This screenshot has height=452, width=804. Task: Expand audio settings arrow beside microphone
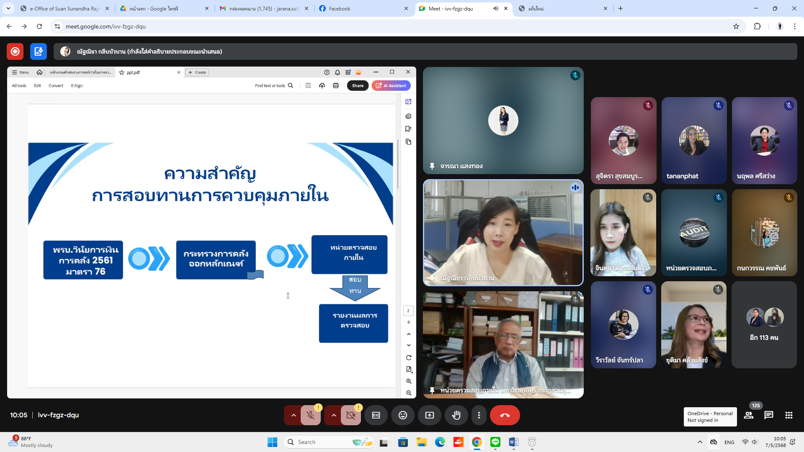(294, 415)
